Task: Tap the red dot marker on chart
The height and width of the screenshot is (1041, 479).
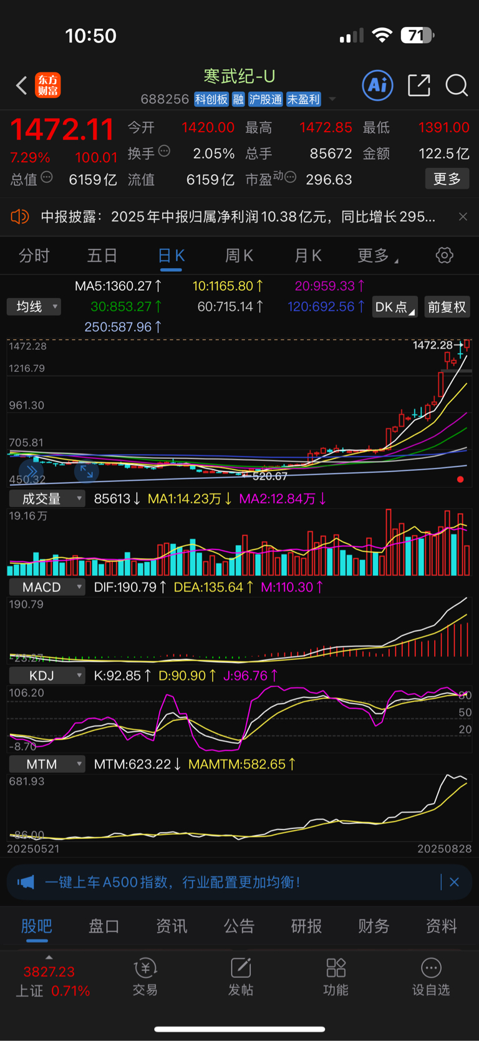Action: point(460,479)
